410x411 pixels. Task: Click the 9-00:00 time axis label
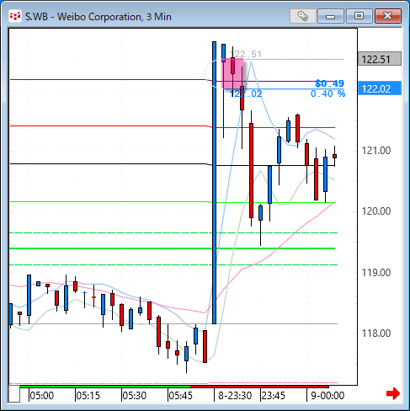click(x=327, y=396)
